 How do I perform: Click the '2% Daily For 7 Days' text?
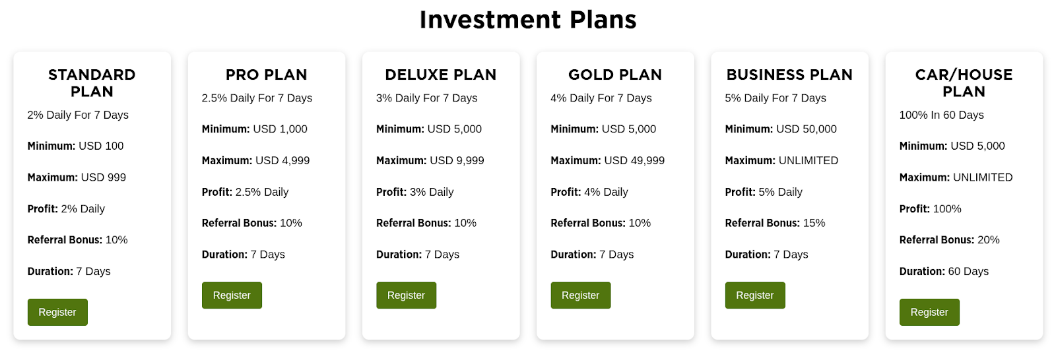pos(78,115)
